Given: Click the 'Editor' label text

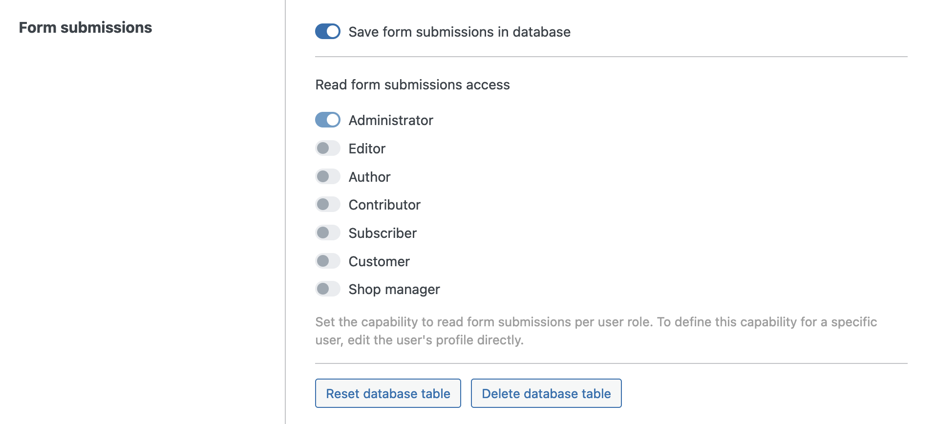Looking at the screenshot, I should [367, 149].
